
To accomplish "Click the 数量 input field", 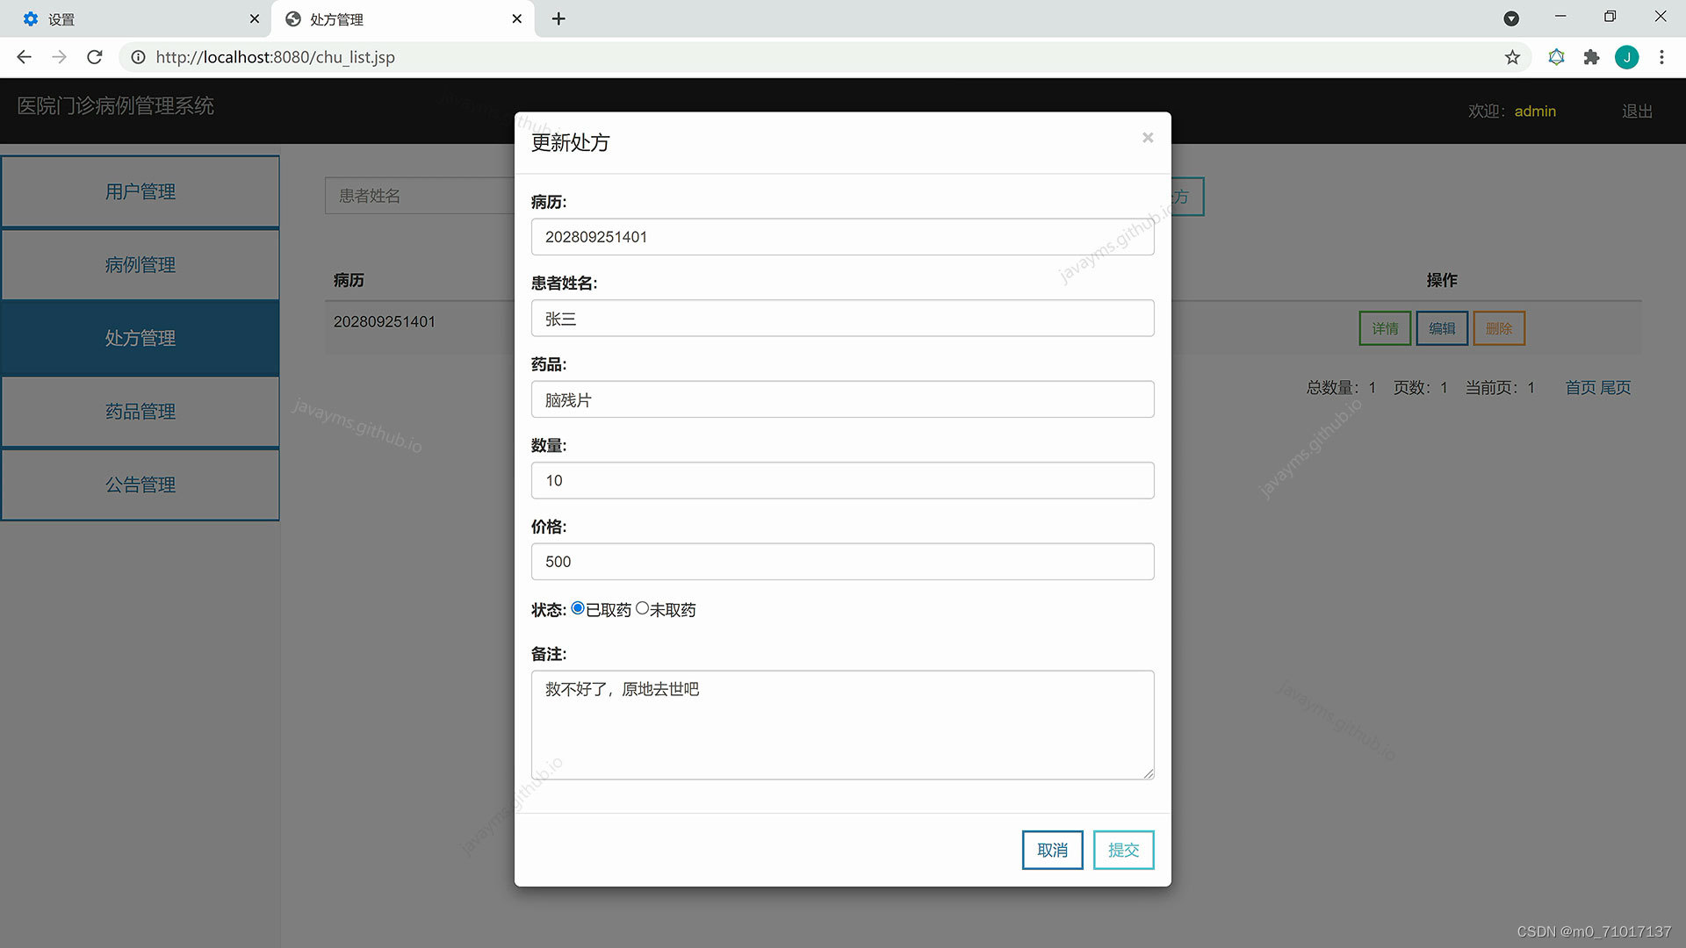I will click(x=842, y=480).
